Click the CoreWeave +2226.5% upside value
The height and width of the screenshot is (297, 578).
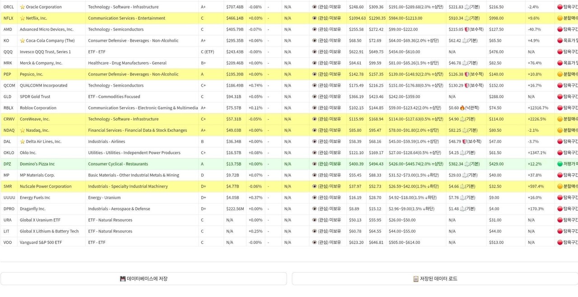click(537, 119)
